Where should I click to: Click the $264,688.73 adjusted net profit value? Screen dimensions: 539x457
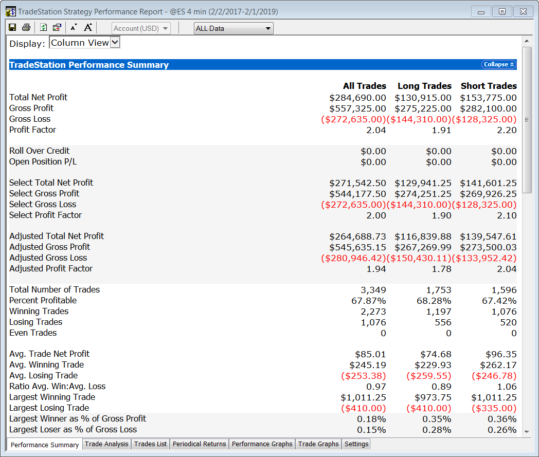point(357,237)
